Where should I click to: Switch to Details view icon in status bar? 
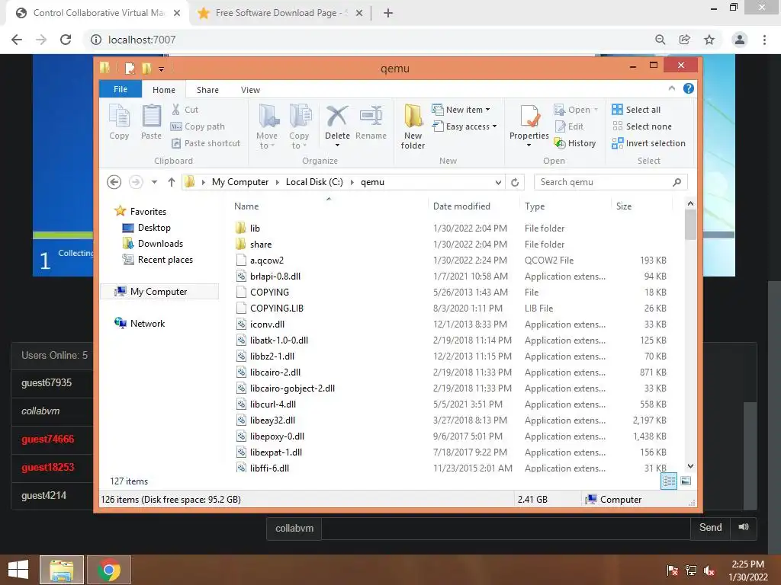[669, 481]
